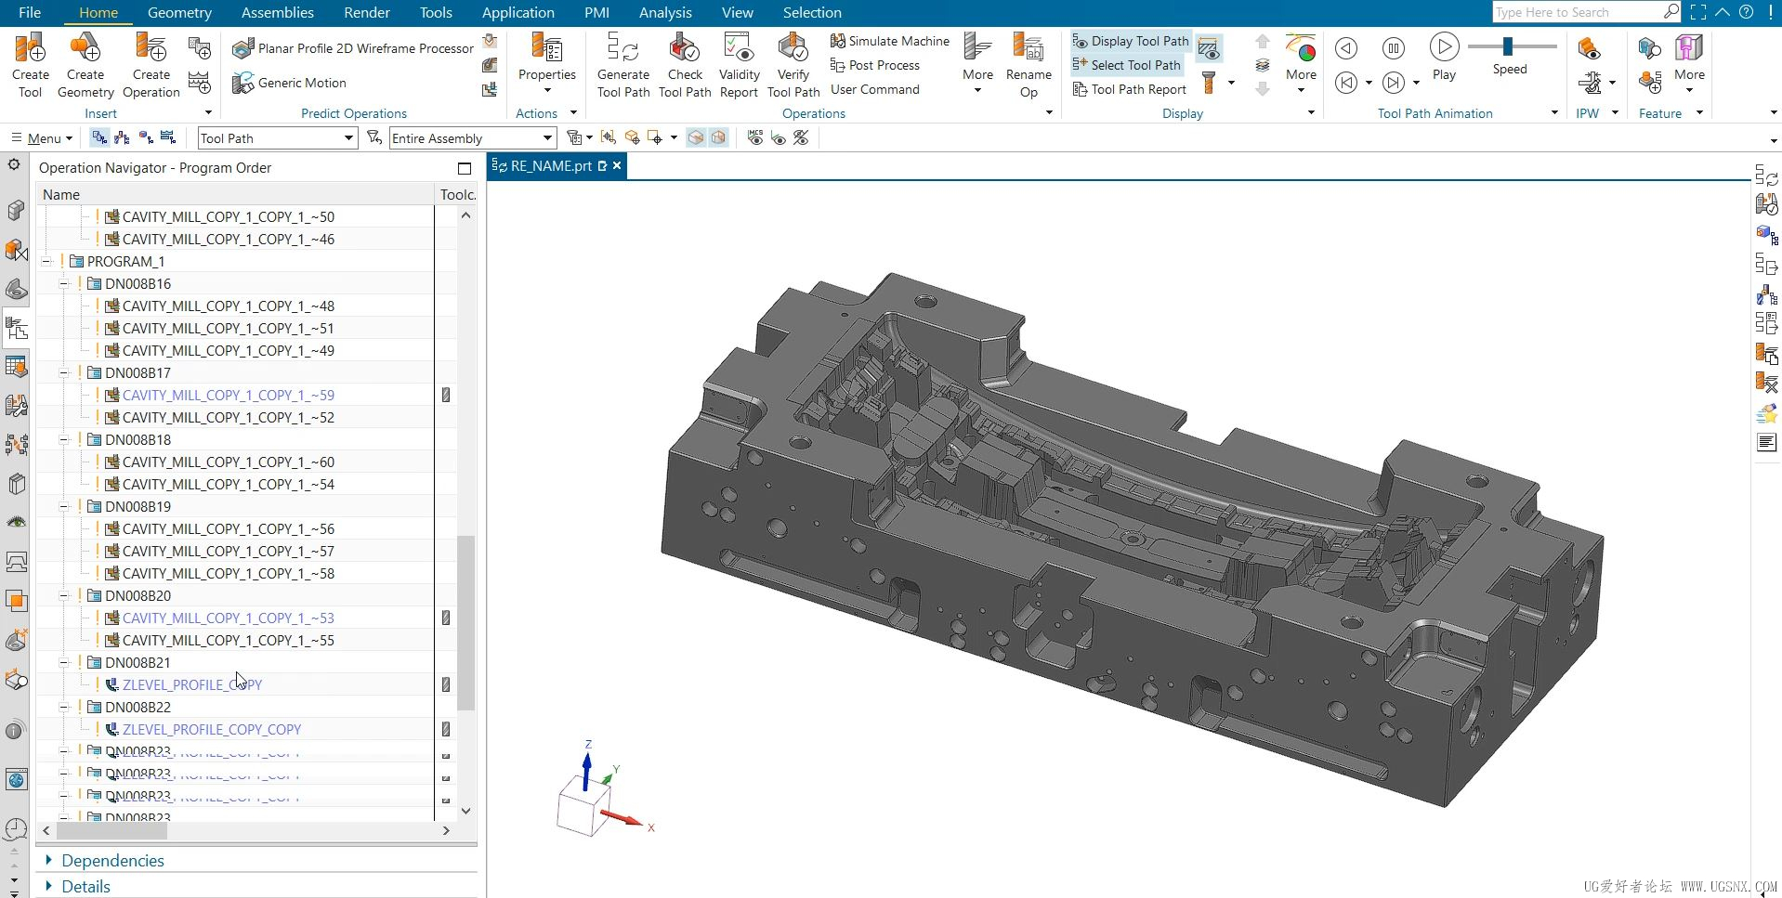Click the navigator vertical scrollbar thumb
This screenshot has height=898, width=1782.
pyautogui.click(x=465, y=622)
